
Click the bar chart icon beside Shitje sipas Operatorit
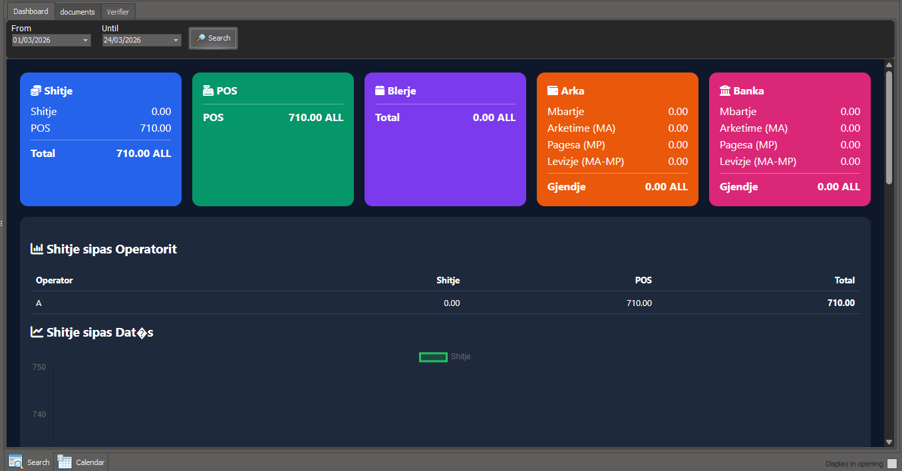pyautogui.click(x=37, y=249)
